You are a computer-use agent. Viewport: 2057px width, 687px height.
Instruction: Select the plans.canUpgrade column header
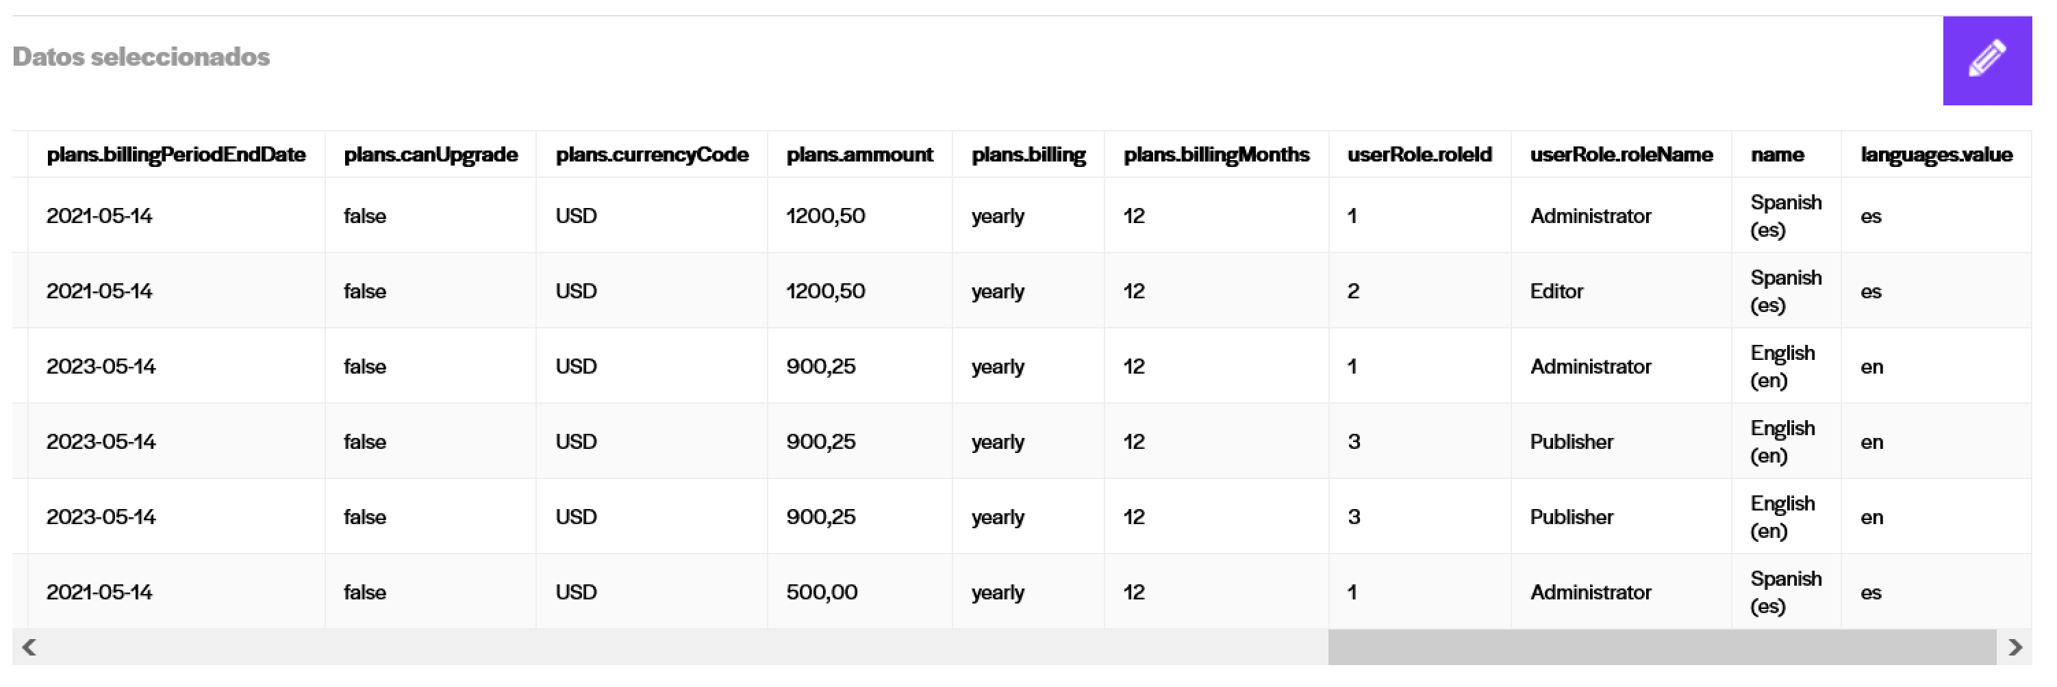[x=431, y=154]
